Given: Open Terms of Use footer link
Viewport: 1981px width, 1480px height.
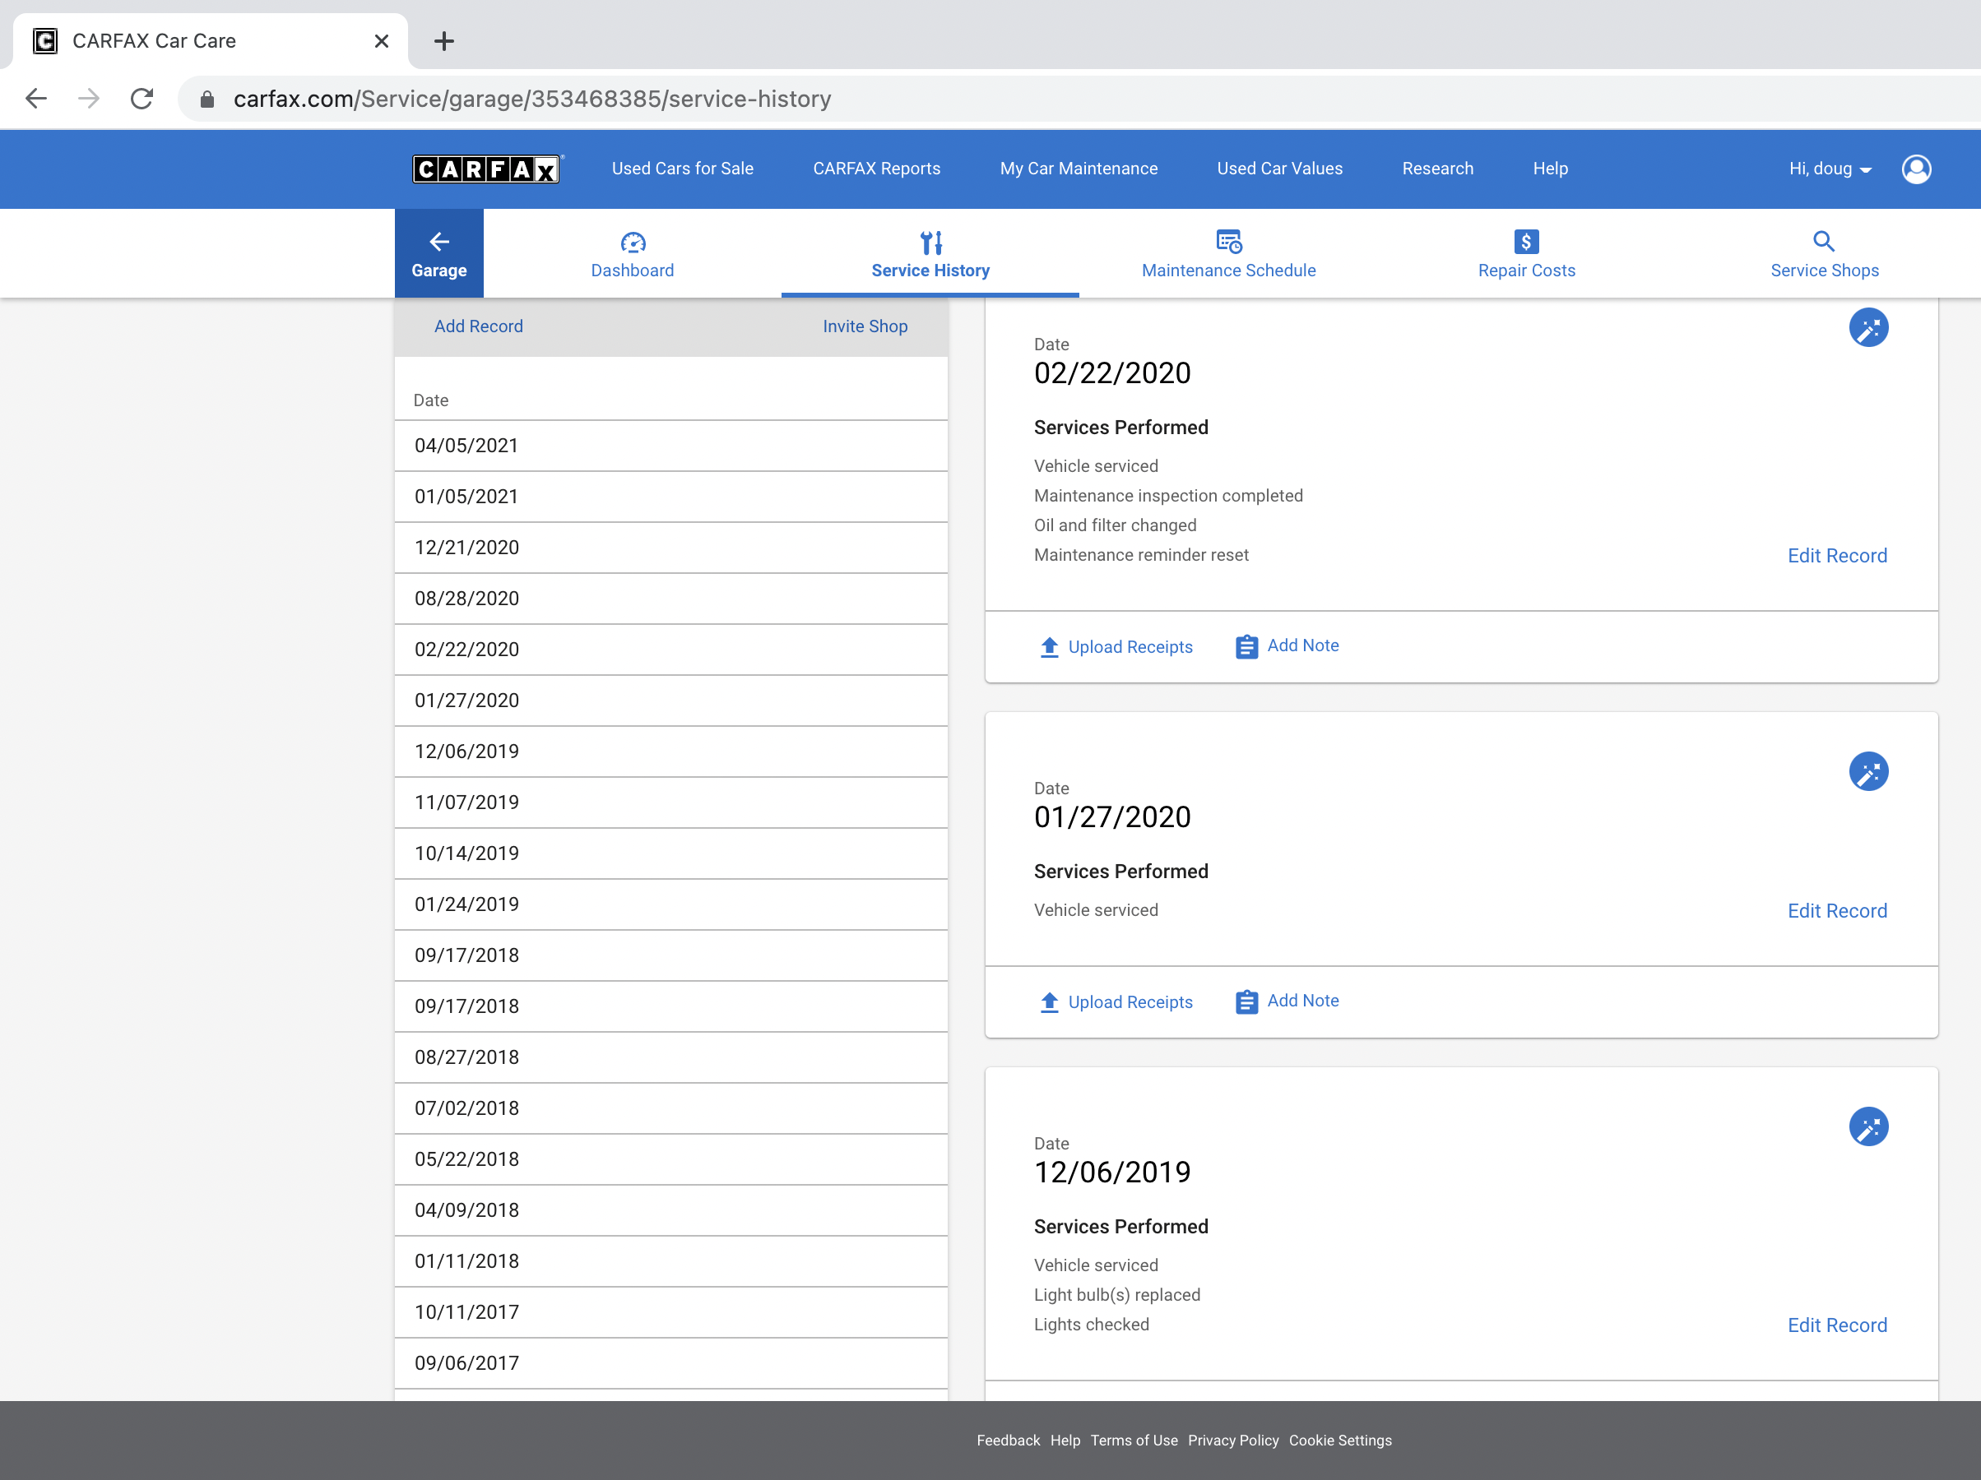Looking at the screenshot, I should tap(1133, 1441).
